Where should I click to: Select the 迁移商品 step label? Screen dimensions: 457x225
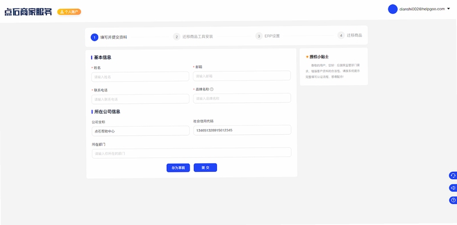[x=354, y=35]
